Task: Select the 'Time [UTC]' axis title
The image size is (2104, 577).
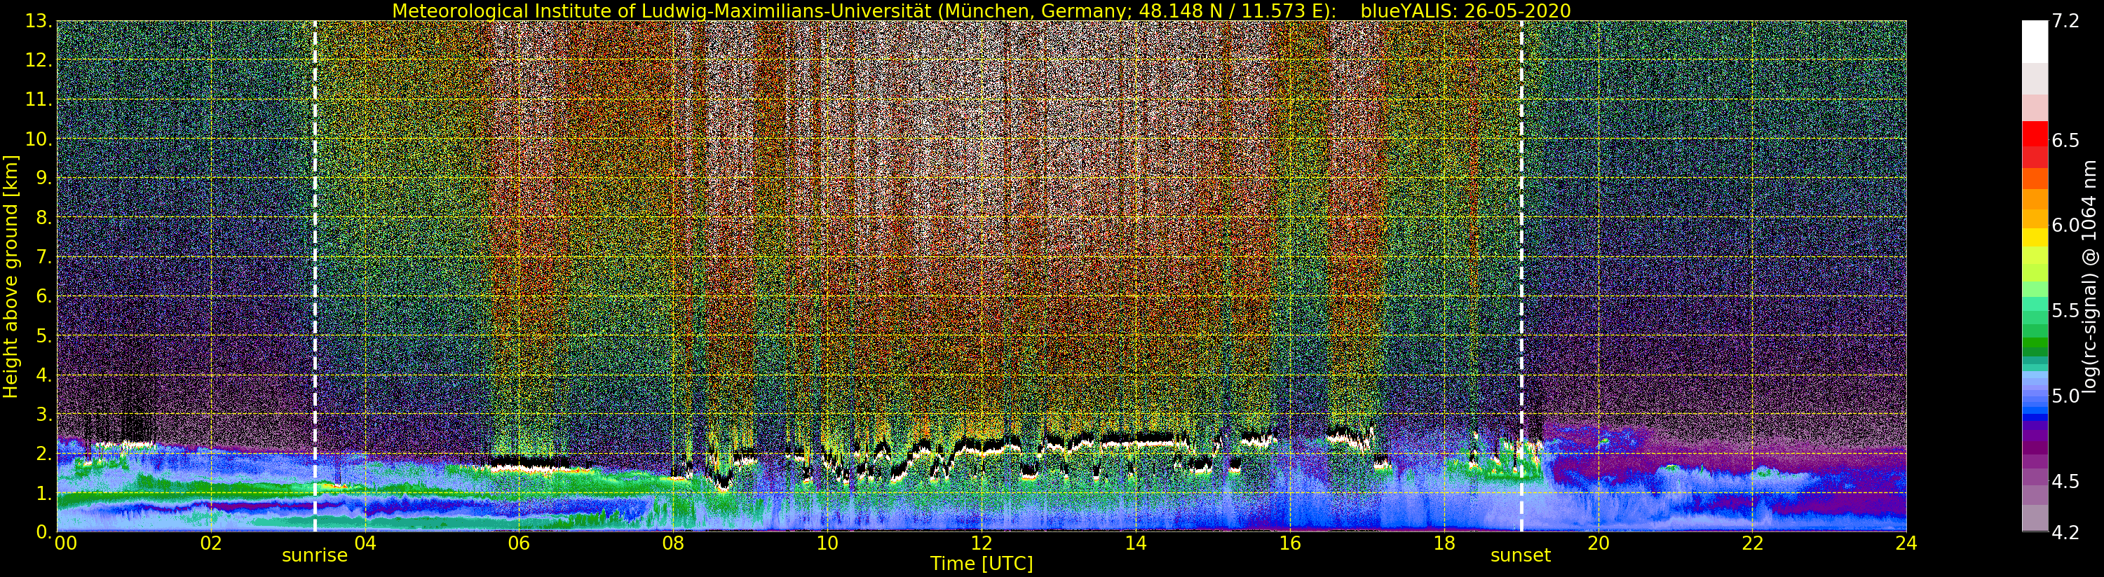Action: tap(981, 564)
